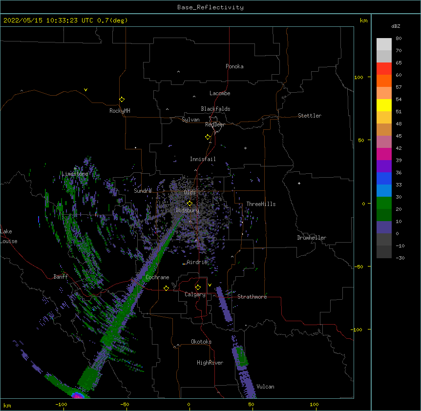Screen dimensions: 421x411
Task: Click the Stettler town label
Action: (x=310, y=116)
